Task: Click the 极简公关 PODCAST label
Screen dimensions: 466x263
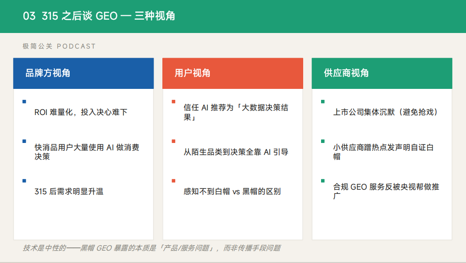Action: point(59,46)
